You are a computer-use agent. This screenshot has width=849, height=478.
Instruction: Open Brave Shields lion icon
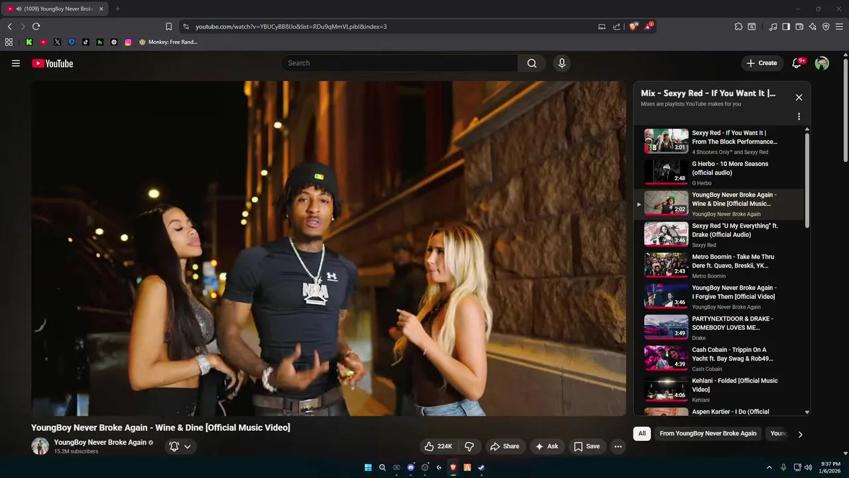click(633, 27)
